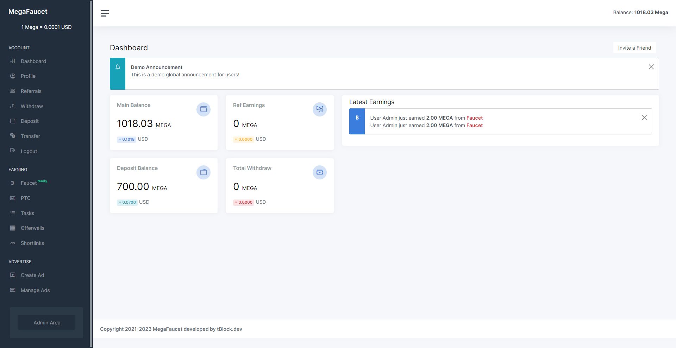Dismiss the Demo Announcement alert
676x348 pixels.
point(651,67)
